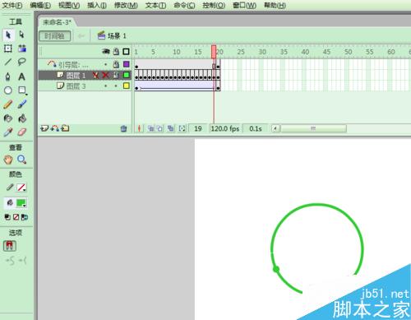
Task: Hide 图层 3 via visibility dot
Action: click(106, 86)
